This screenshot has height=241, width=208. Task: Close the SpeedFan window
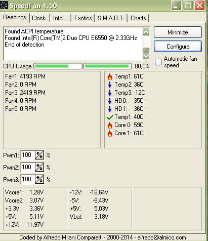pyautogui.click(x=200, y=6)
